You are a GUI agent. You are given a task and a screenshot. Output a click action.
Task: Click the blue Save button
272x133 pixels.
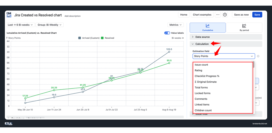tap(257, 15)
